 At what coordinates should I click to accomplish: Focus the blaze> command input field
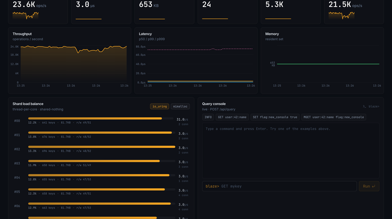(279, 187)
